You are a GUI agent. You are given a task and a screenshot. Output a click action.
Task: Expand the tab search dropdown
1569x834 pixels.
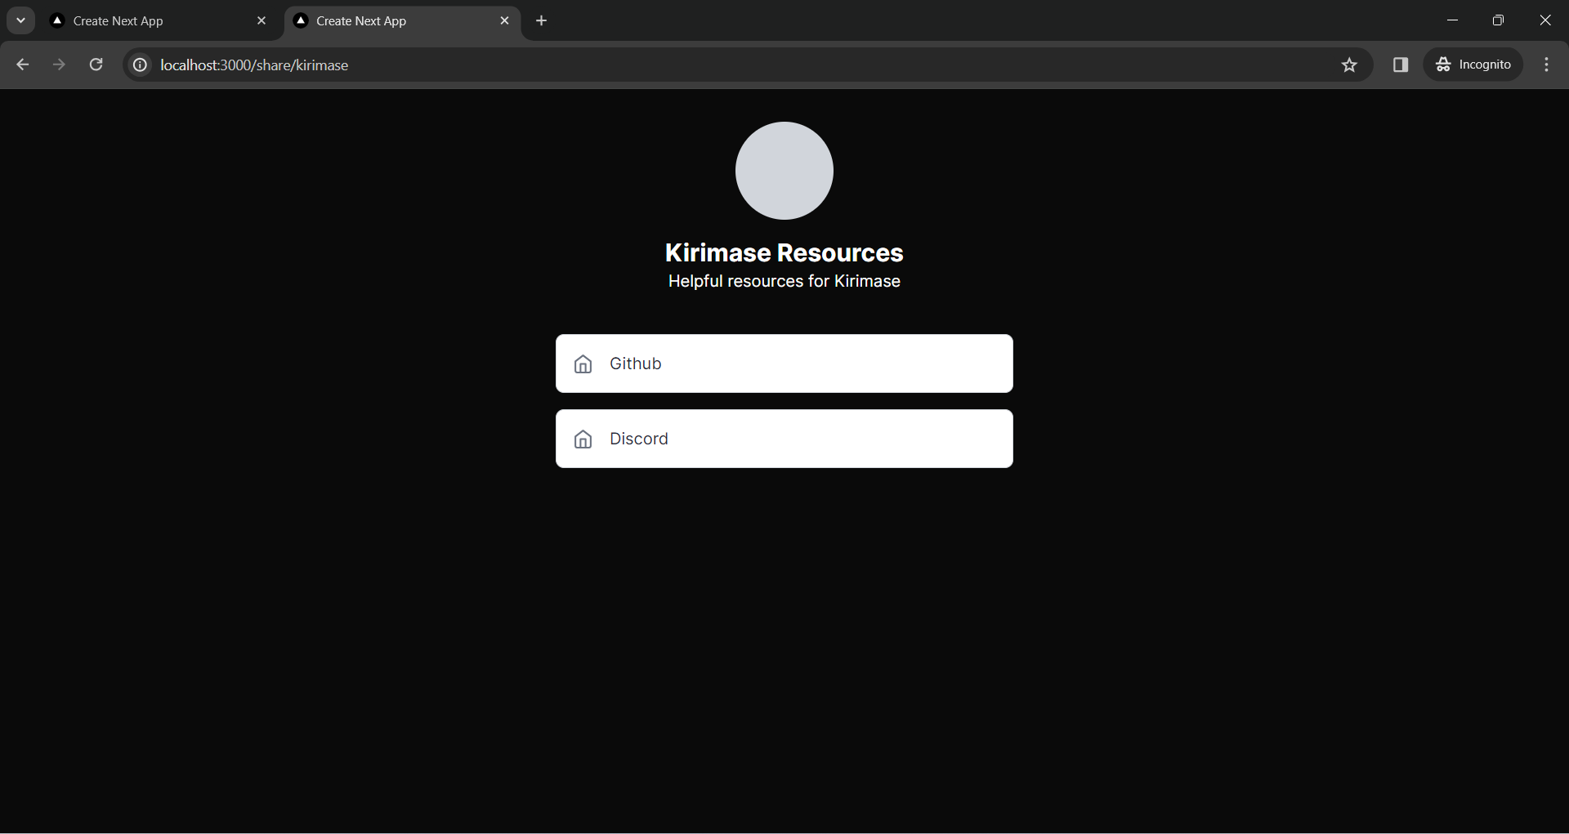point(21,20)
